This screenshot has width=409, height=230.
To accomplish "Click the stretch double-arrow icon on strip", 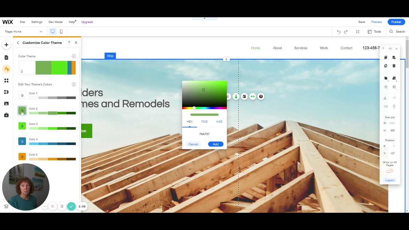I will 253,96.
